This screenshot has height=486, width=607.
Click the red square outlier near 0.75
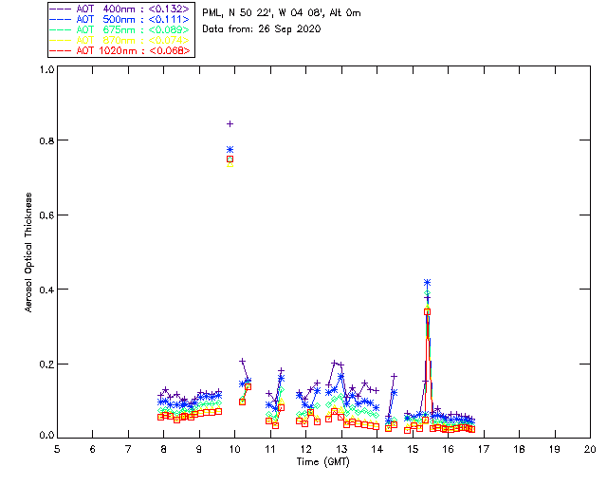tap(230, 159)
